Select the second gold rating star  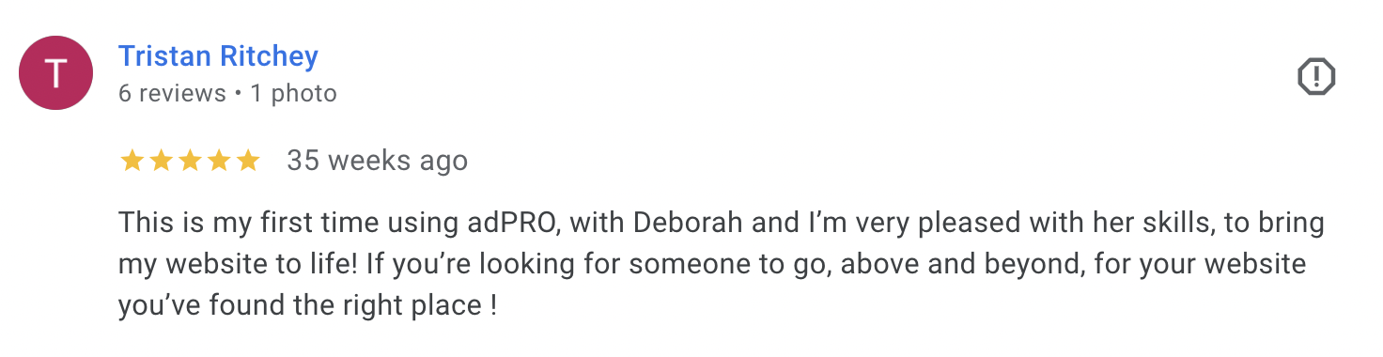click(161, 161)
